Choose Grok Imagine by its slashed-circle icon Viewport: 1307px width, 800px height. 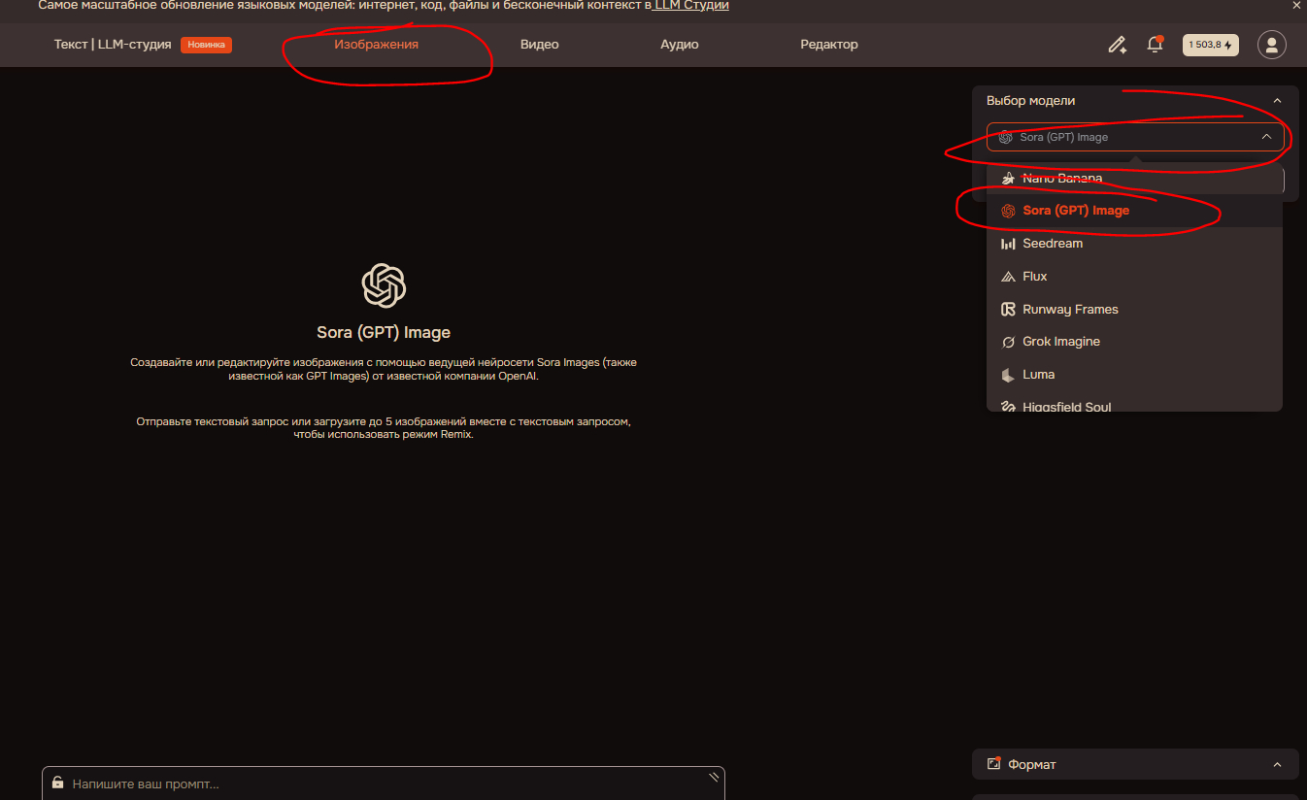pyautogui.click(x=1008, y=342)
